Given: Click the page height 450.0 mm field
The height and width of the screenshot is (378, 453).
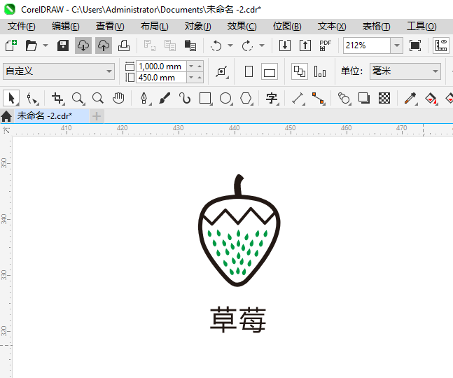Looking at the screenshot, I should click(161, 78).
